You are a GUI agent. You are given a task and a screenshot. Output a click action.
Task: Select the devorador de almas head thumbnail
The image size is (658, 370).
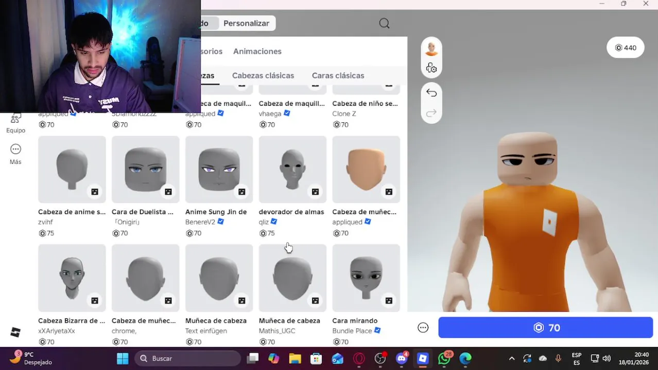pyautogui.click(x=292, y=170)
